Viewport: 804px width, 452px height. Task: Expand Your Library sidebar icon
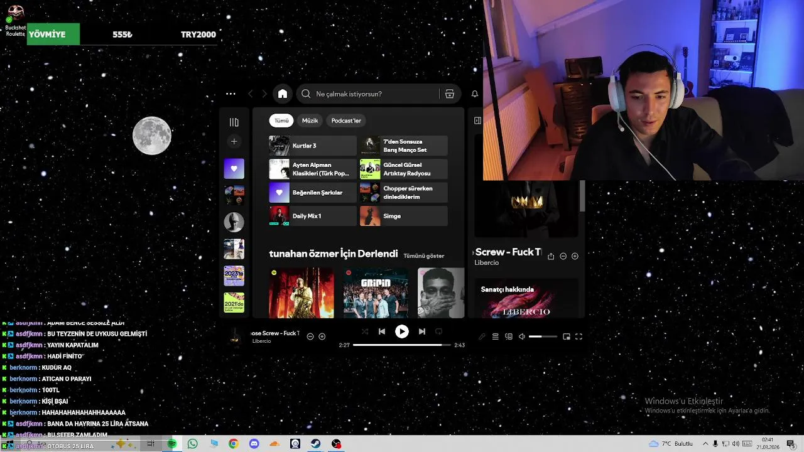tap(234, 122)
